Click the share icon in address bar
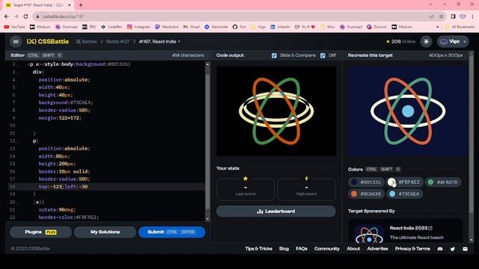Image resolution: width=479 pixels, height=269 pixels. tap(431, 16)
